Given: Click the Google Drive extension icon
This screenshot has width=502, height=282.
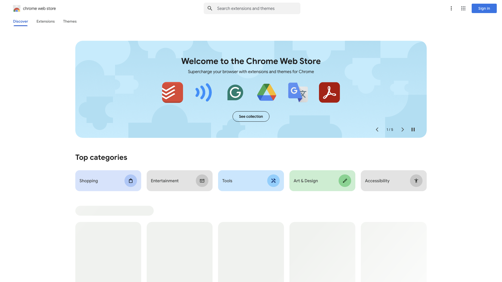Looking at the screenshot, I should (266, 92).
